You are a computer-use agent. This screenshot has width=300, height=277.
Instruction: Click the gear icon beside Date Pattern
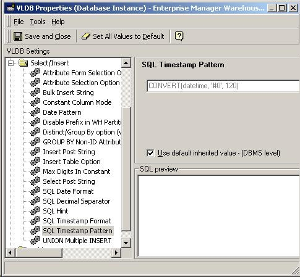tap(35, 112)
